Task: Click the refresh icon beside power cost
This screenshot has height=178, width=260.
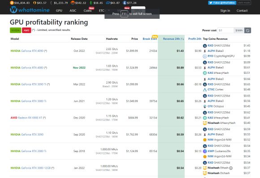Action: tap(247, 30)
